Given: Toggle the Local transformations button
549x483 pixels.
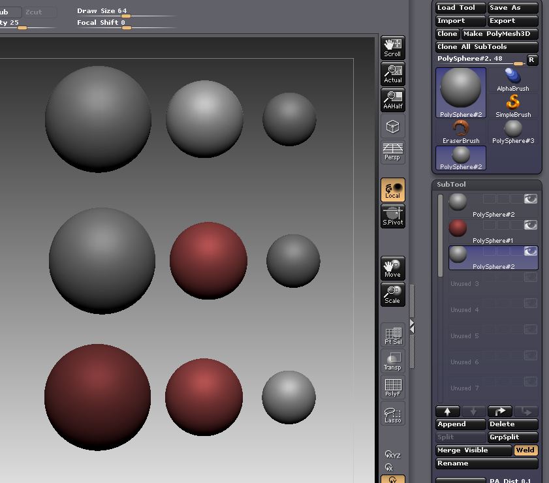Looking at the screenshot, I should [x=392, y=190].
